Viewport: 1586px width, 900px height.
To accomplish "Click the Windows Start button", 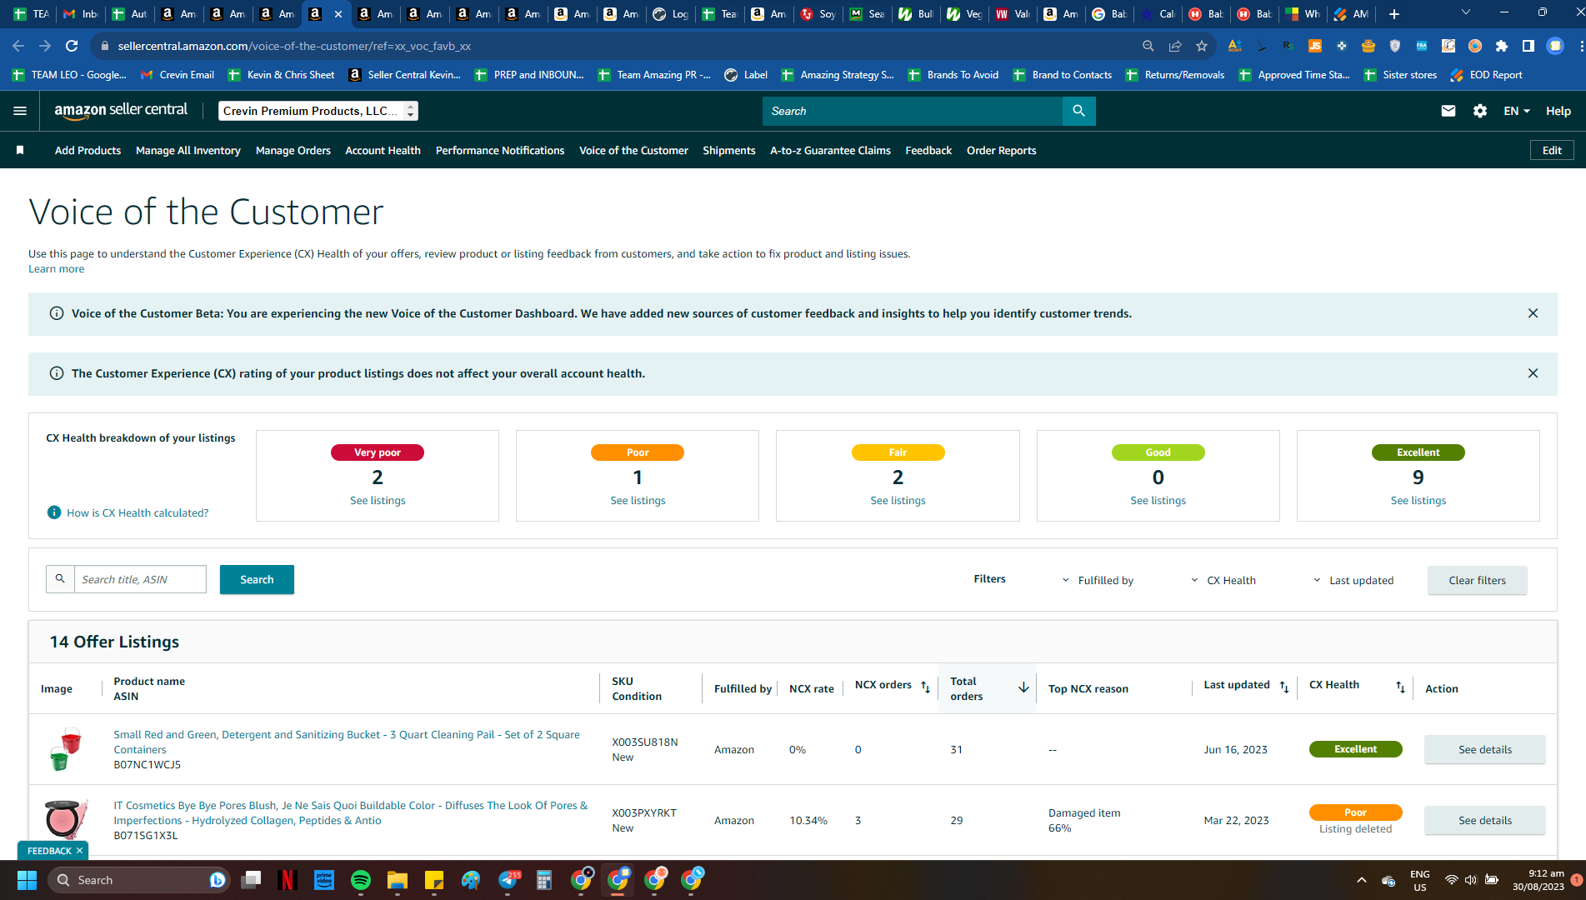I will point(27,880).
